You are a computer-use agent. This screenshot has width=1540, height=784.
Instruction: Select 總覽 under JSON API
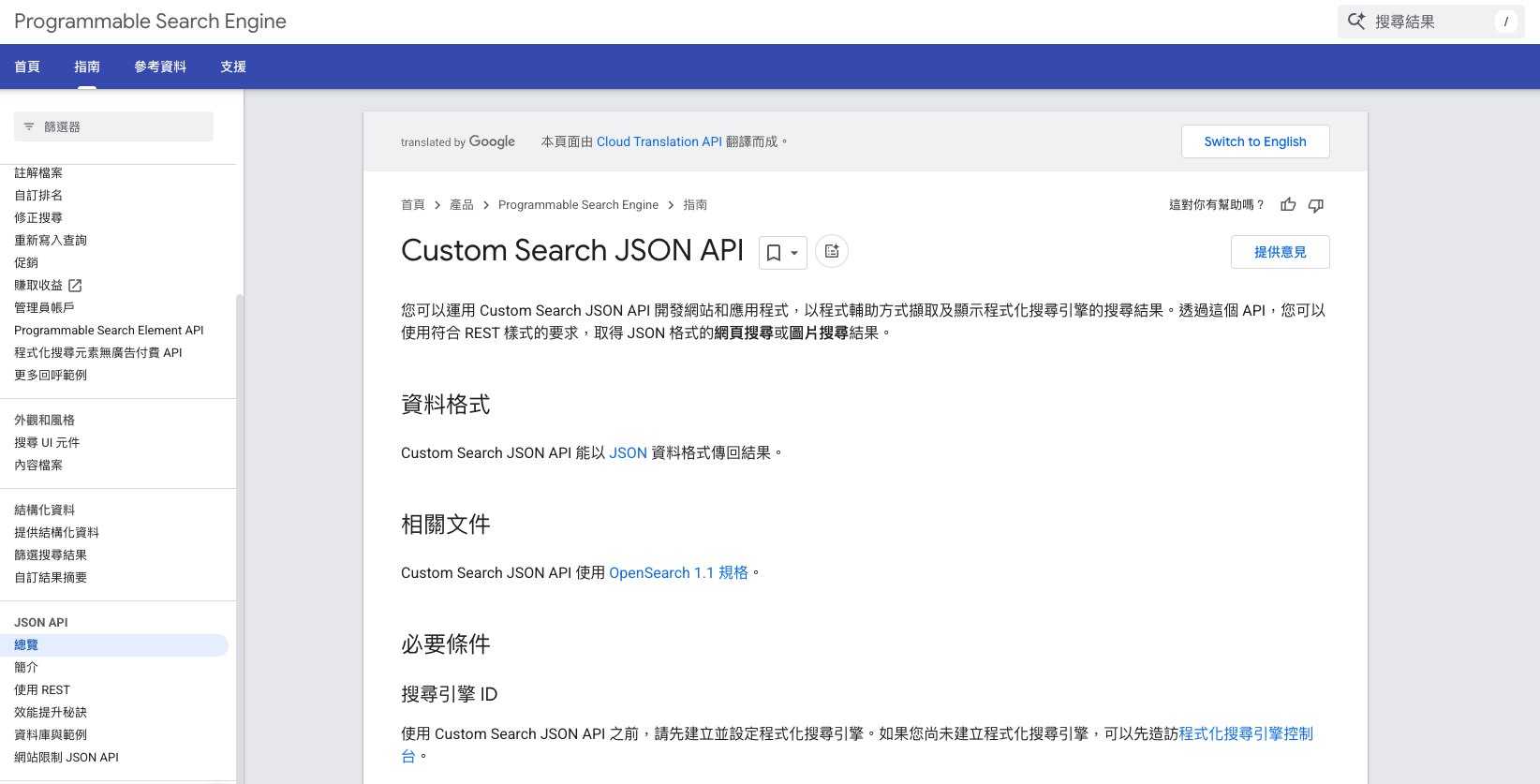114,645
